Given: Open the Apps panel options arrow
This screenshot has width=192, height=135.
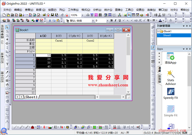Looking at the screenshot, I should point(184,49).
